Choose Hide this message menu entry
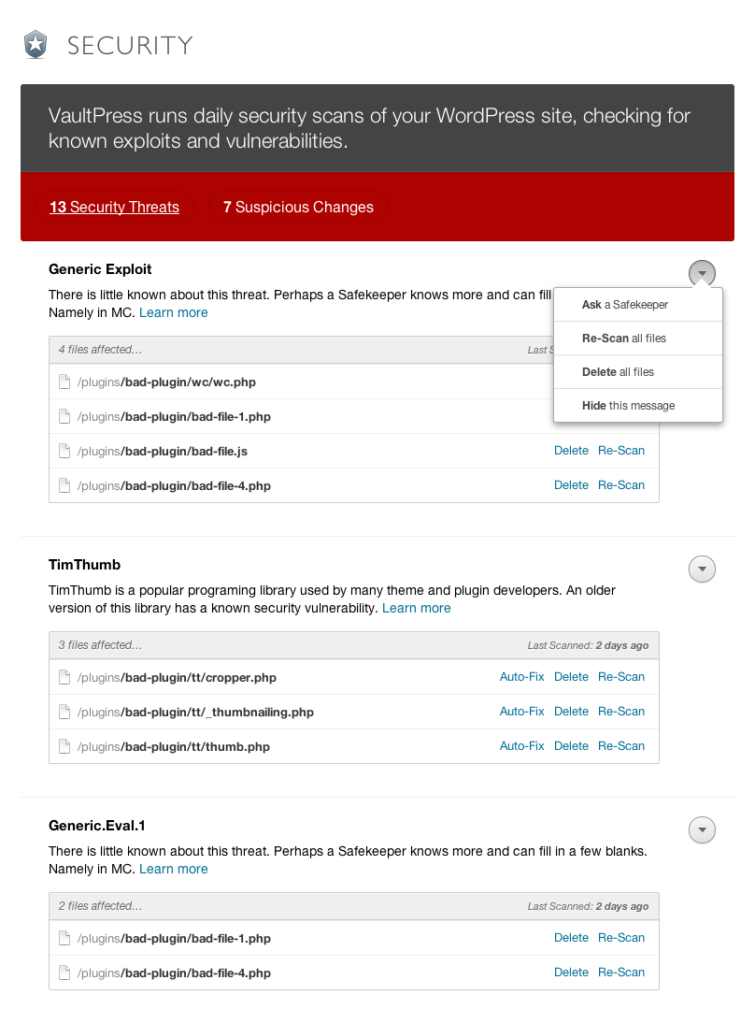 coord(638,406)
